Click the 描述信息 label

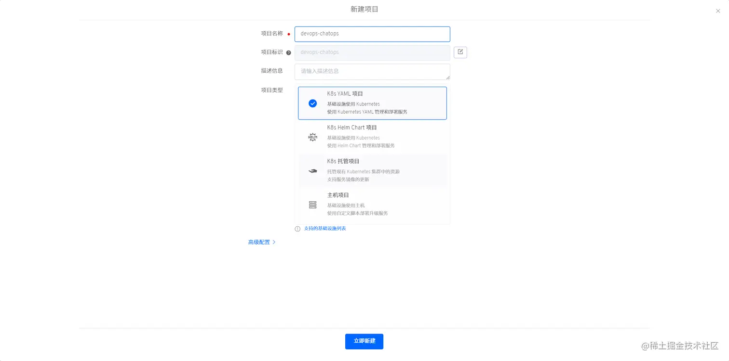272,71
